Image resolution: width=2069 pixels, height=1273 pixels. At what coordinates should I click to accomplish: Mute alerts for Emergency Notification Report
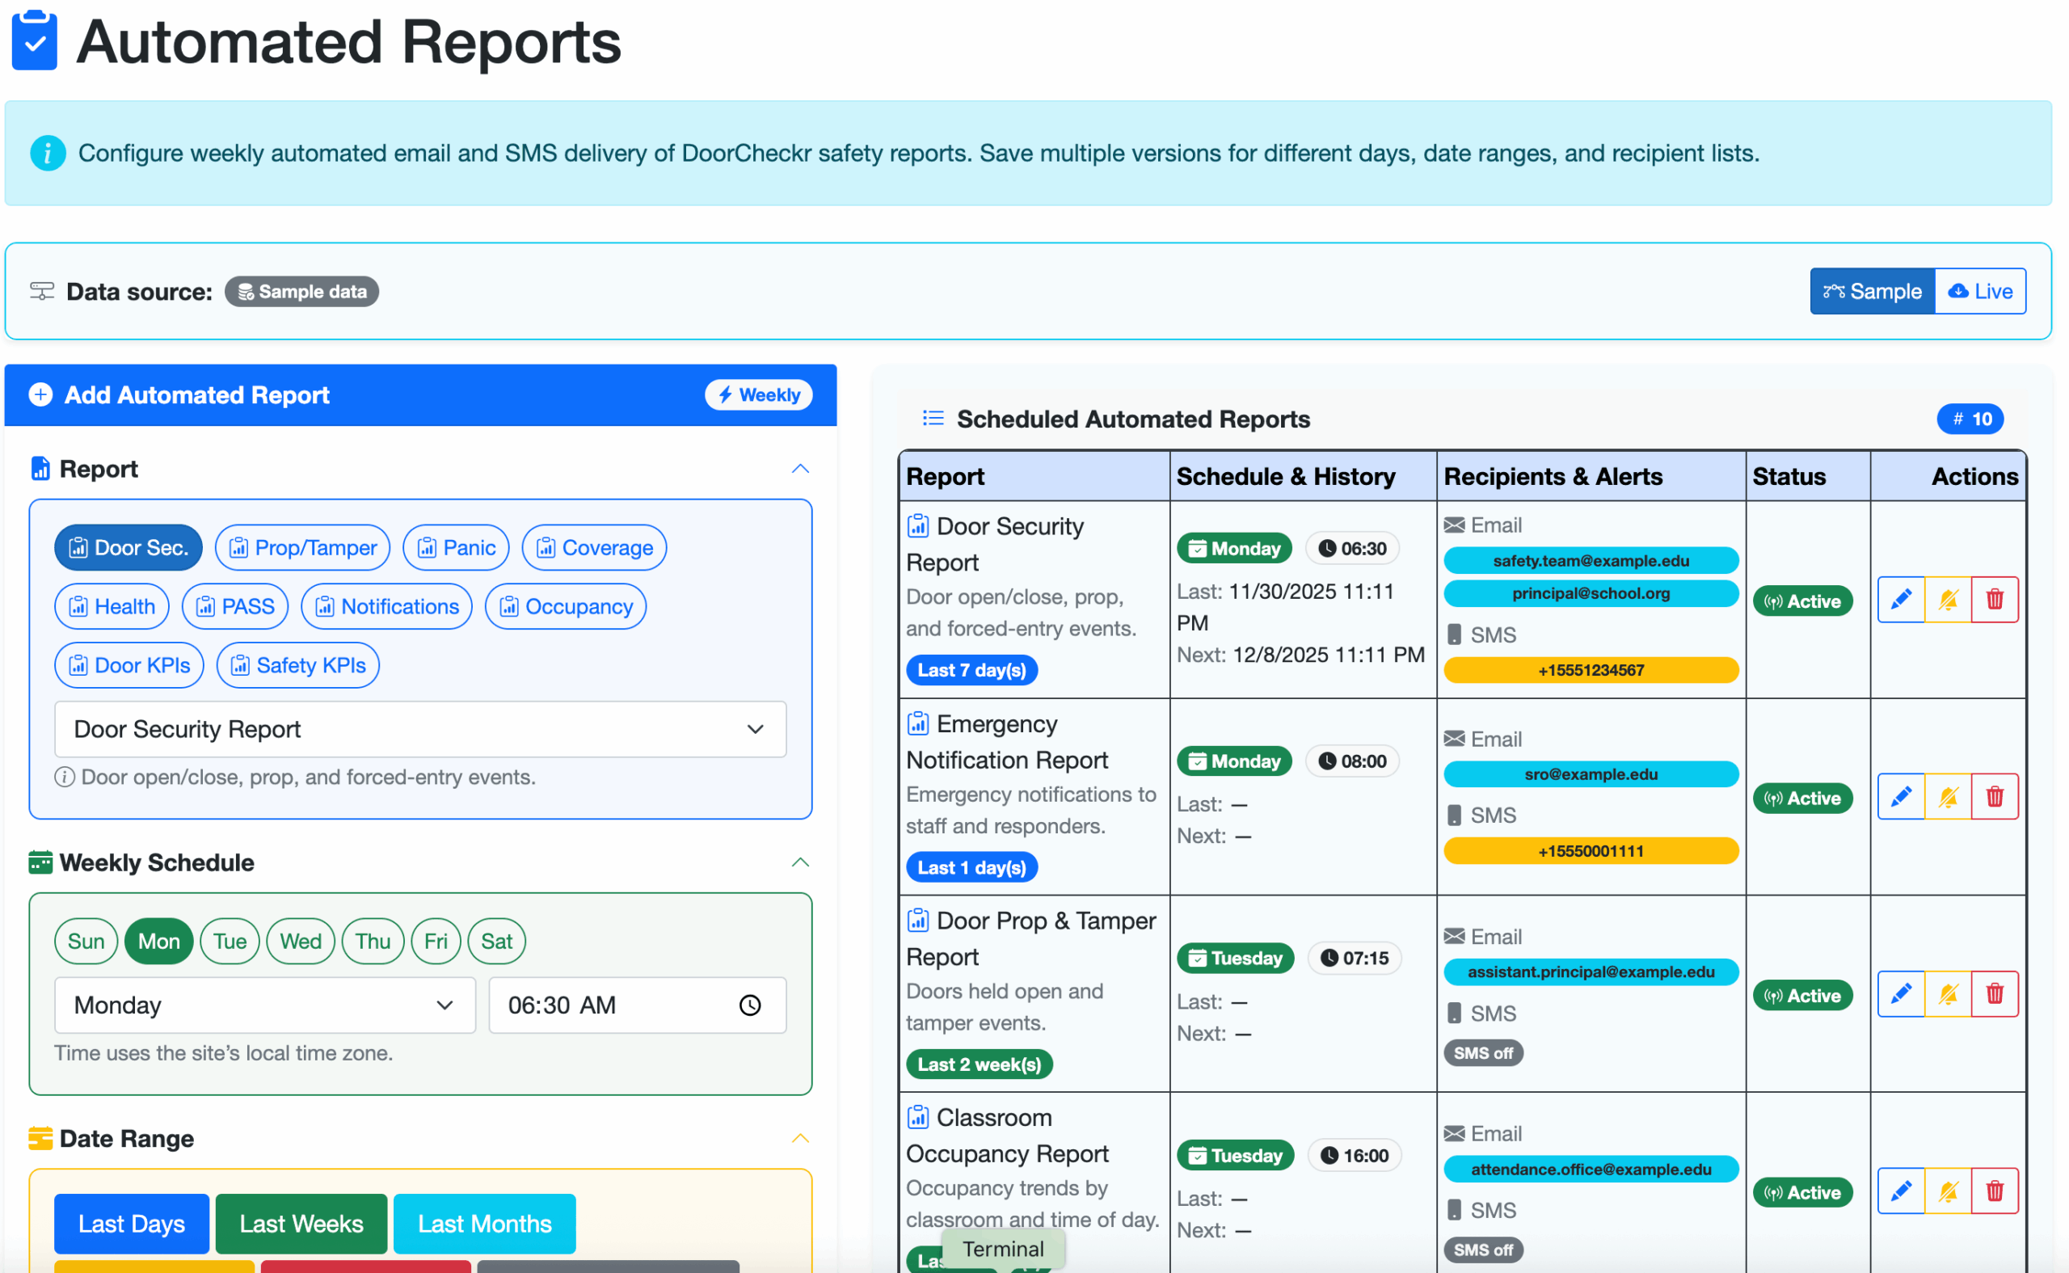point(1948,797)
